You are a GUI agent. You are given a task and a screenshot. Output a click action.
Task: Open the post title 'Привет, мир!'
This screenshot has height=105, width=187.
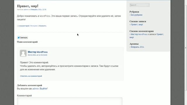(x=27, y=6)
